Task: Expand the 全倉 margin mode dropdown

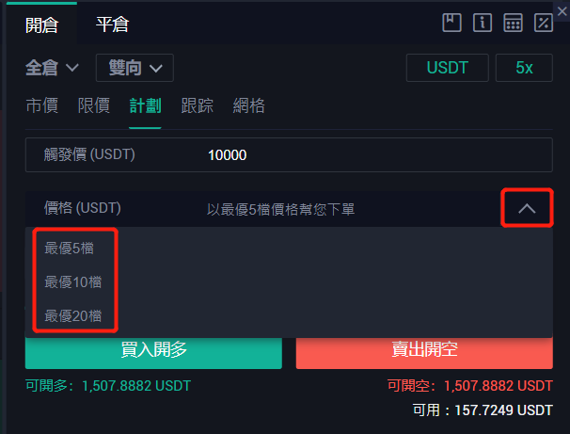Action: [52, 68]
